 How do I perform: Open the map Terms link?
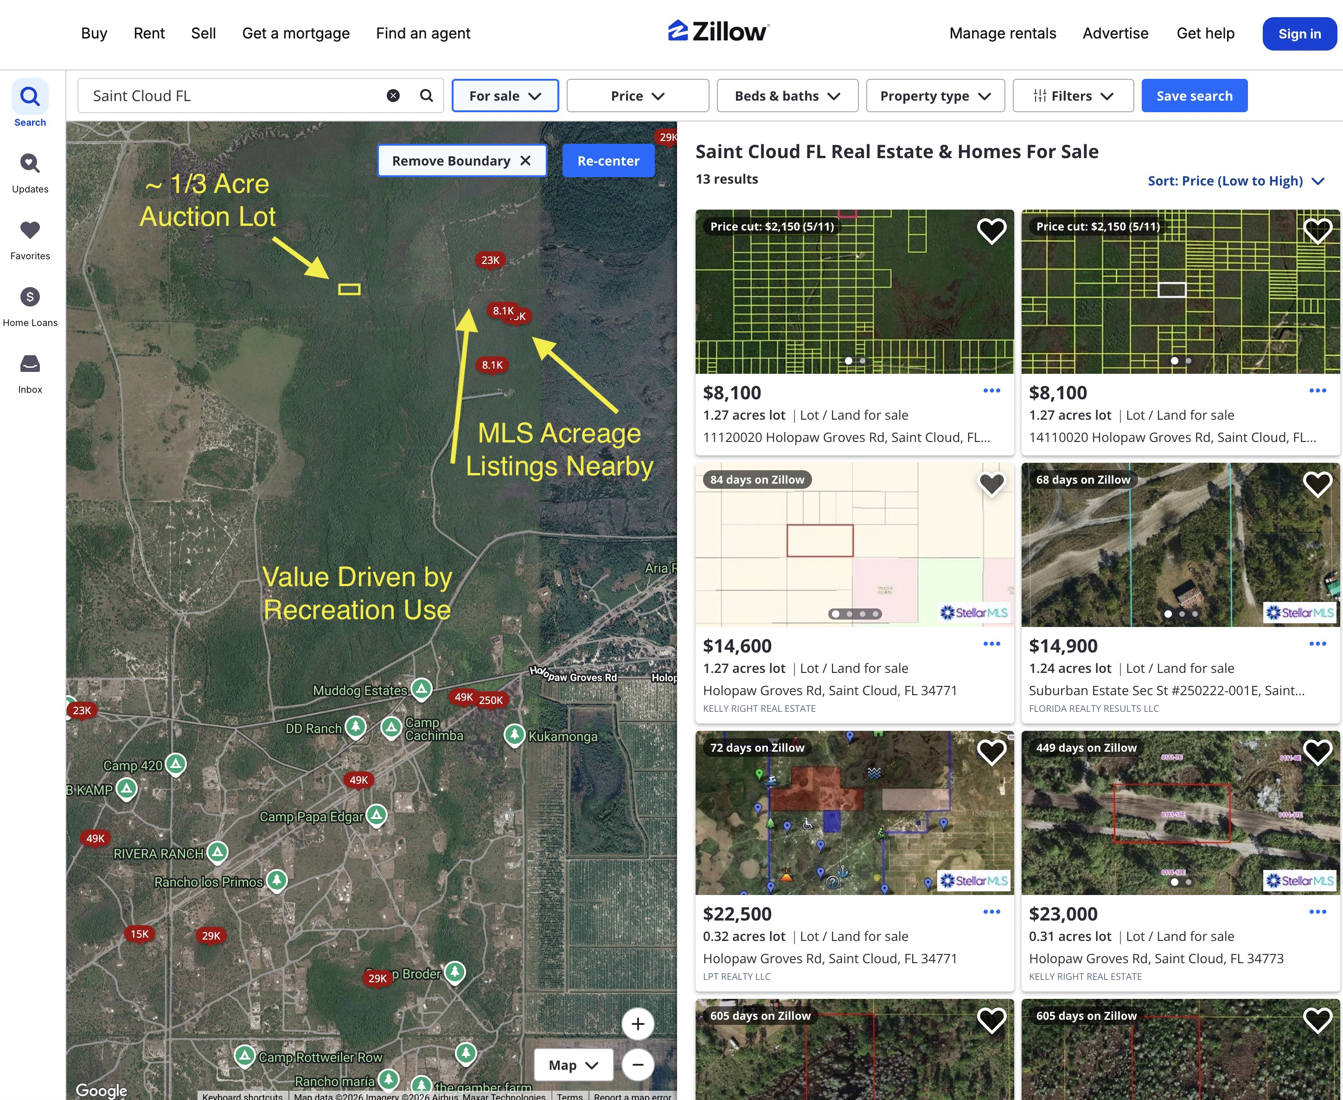point(569,1095)
